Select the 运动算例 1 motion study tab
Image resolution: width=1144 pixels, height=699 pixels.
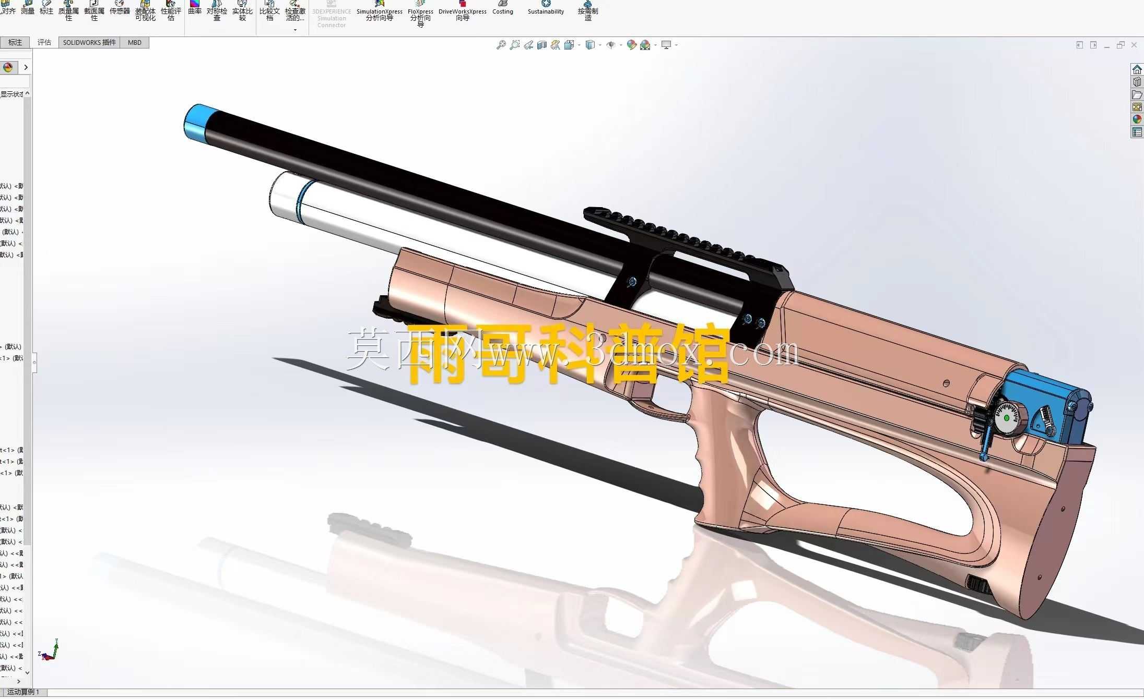pyautogui.click(x=23, y=692)
